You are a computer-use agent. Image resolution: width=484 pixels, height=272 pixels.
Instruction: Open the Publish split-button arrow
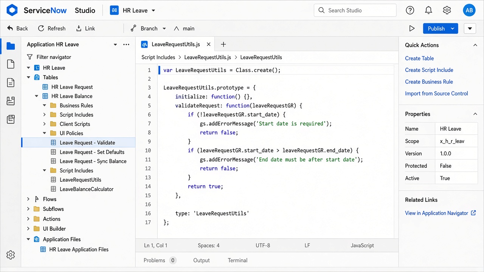click(452, 28)
